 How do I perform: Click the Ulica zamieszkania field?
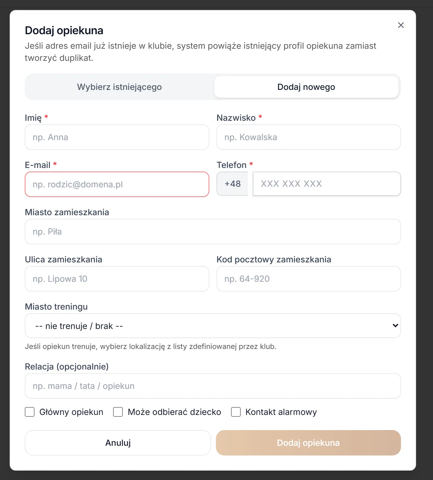117,279
